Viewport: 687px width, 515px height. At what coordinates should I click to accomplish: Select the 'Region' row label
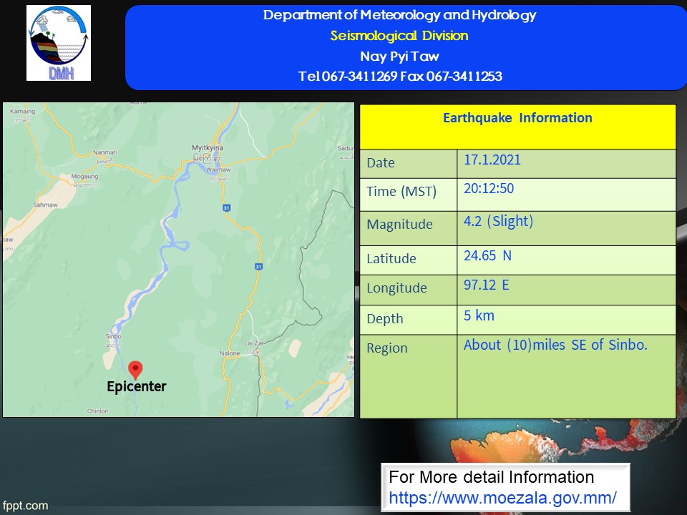(x=387, y=348)
